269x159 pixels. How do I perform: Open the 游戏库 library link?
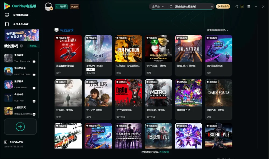point(33,46)
